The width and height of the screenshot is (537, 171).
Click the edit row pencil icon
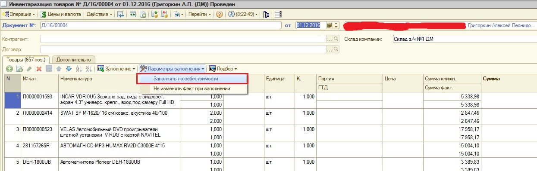(x=29, y=69)
